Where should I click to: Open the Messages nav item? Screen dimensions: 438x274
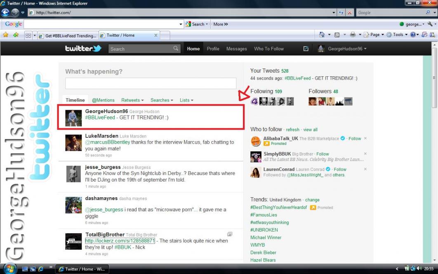click(x=237, y=49)
